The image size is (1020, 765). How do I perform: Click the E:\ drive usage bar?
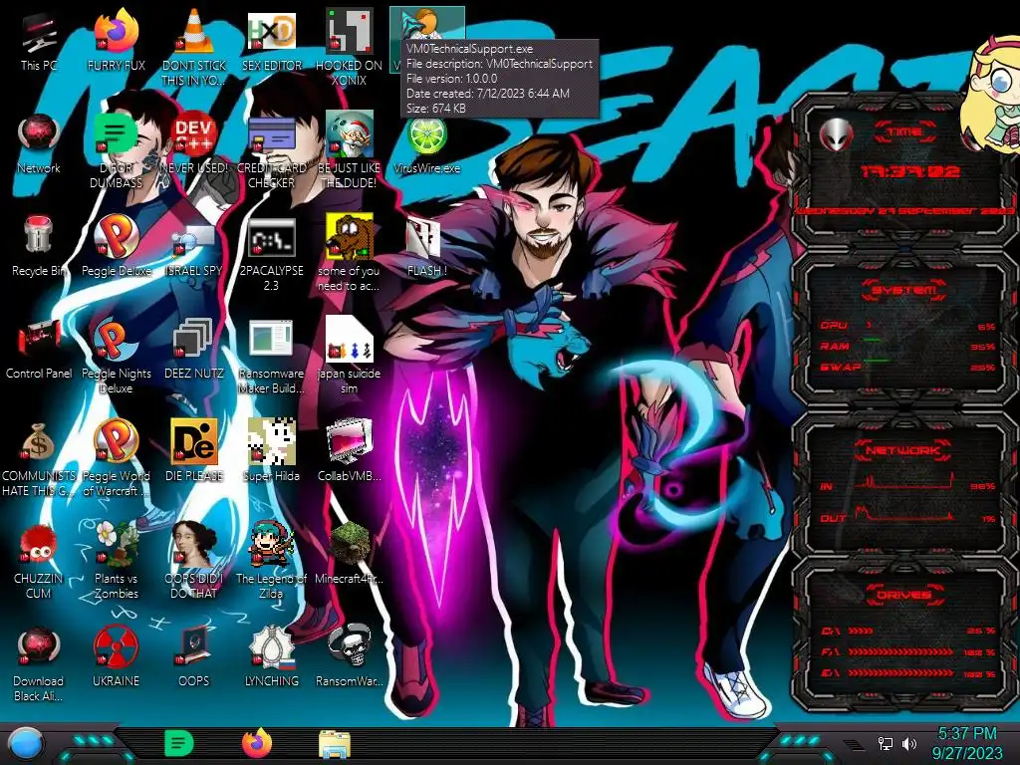pyautogui.click(x=907, y=672)
